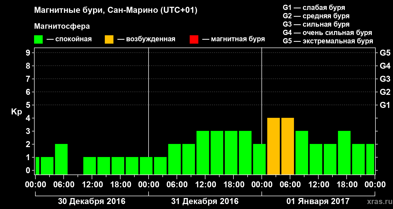393x209 pixels.
Task: Click the '06:00' tick label under 31 December
Action: (177, 185)
